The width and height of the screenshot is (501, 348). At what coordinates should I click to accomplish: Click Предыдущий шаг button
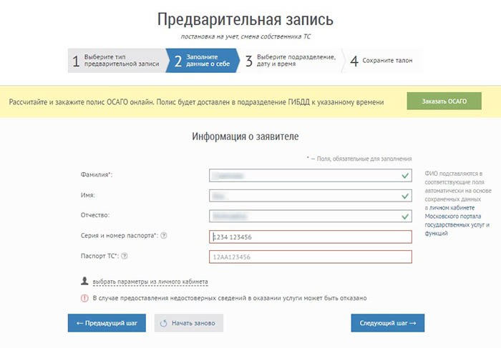click(x=107, y=323)
